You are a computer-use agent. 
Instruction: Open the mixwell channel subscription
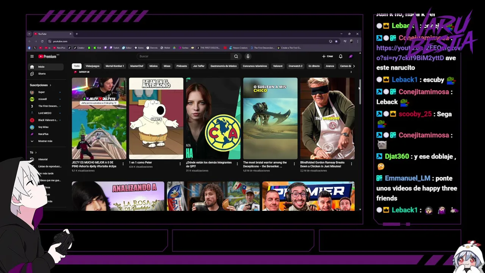pos(45,99)
